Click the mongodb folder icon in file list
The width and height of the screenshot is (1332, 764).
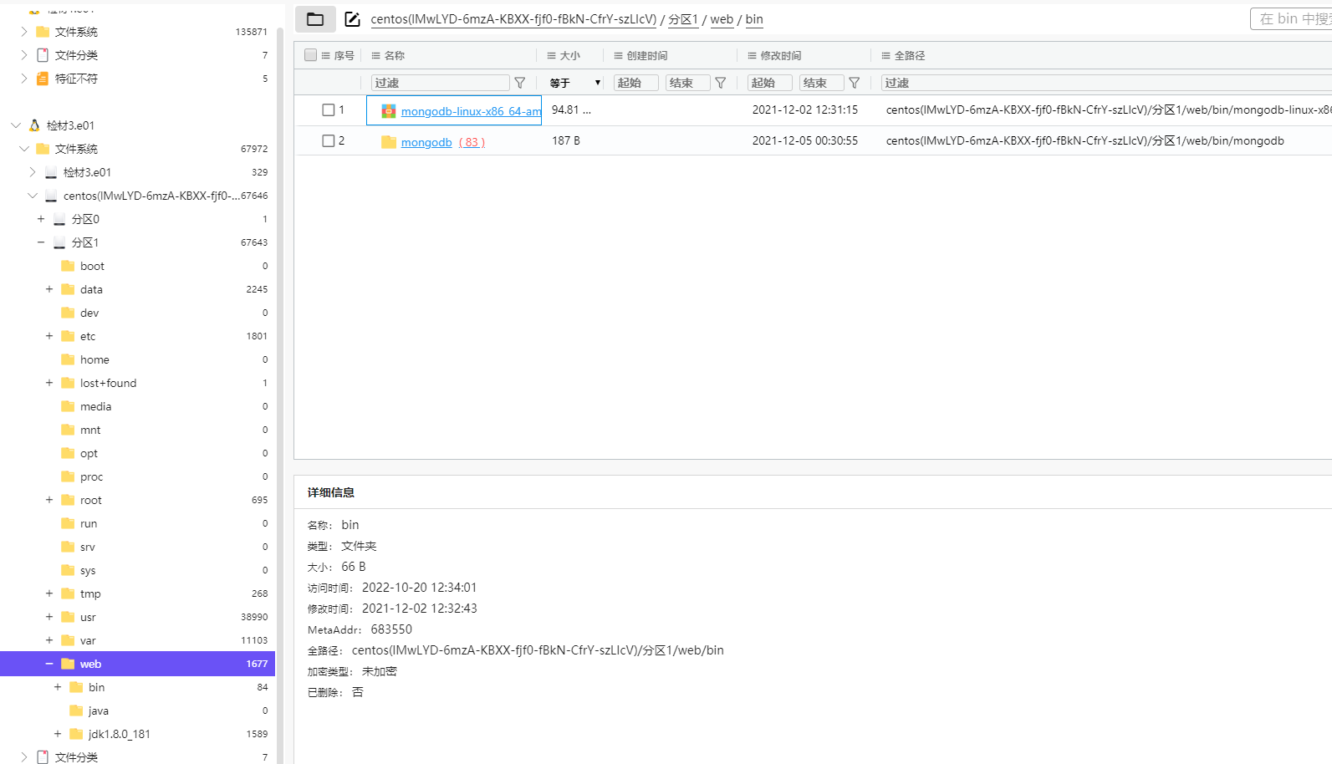coord(389,142)
